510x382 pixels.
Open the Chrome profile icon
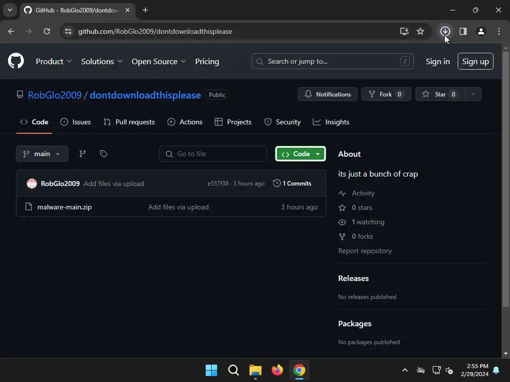[481, 31]
